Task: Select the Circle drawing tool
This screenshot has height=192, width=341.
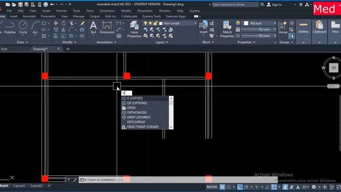Action: pos(23,28)
